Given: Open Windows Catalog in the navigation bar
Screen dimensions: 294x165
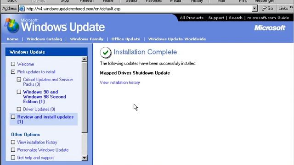Looking at the screenshot, I should point(44,39).
